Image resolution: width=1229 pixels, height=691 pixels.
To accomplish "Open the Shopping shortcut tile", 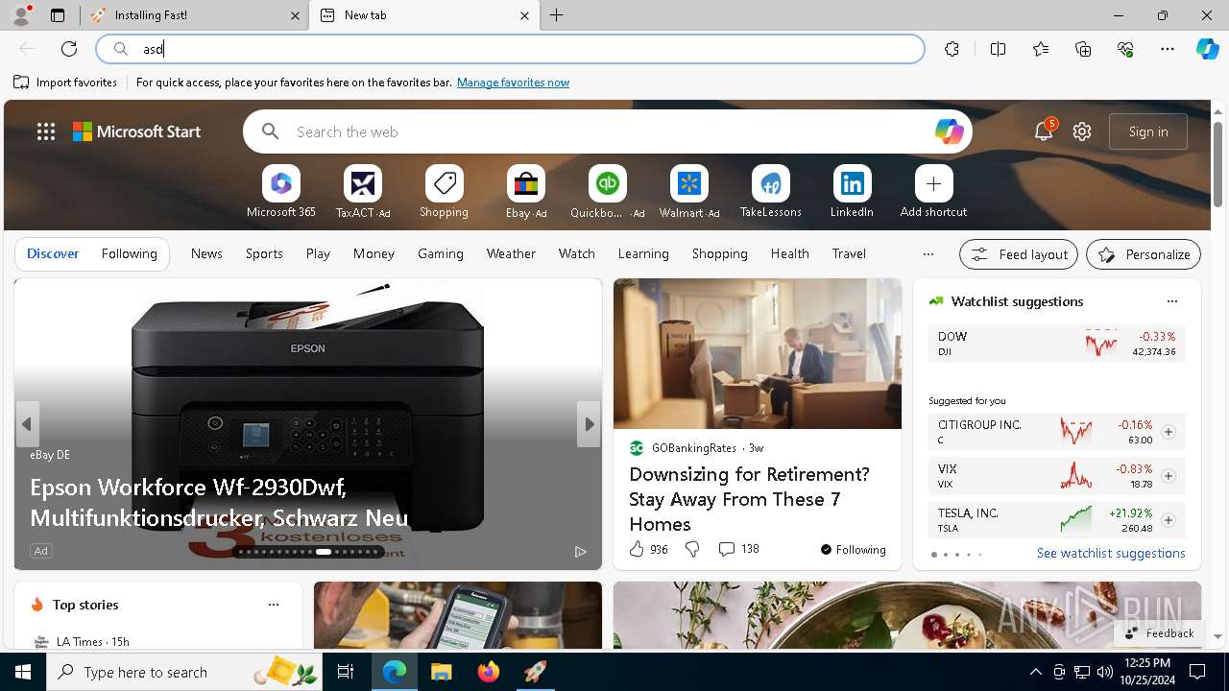I will click(x=444, y=192).
